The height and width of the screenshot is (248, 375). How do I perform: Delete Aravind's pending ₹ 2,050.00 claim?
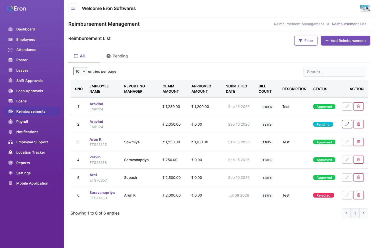click(x=358, y=124)
